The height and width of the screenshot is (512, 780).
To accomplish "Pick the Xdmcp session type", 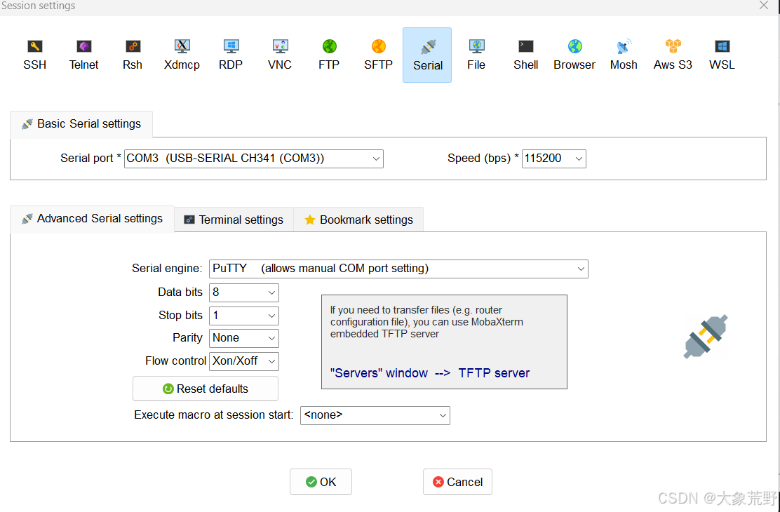I will [x=182, y=55].
